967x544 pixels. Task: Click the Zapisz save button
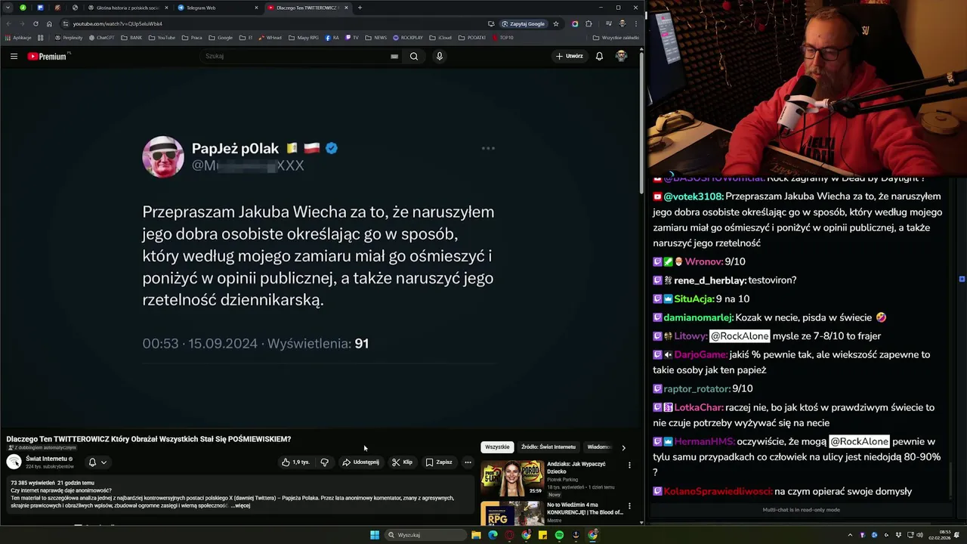pos(439,462)
